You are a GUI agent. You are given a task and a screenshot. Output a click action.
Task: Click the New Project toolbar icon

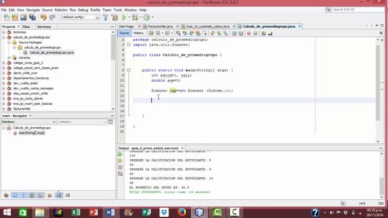pos(15,18)
